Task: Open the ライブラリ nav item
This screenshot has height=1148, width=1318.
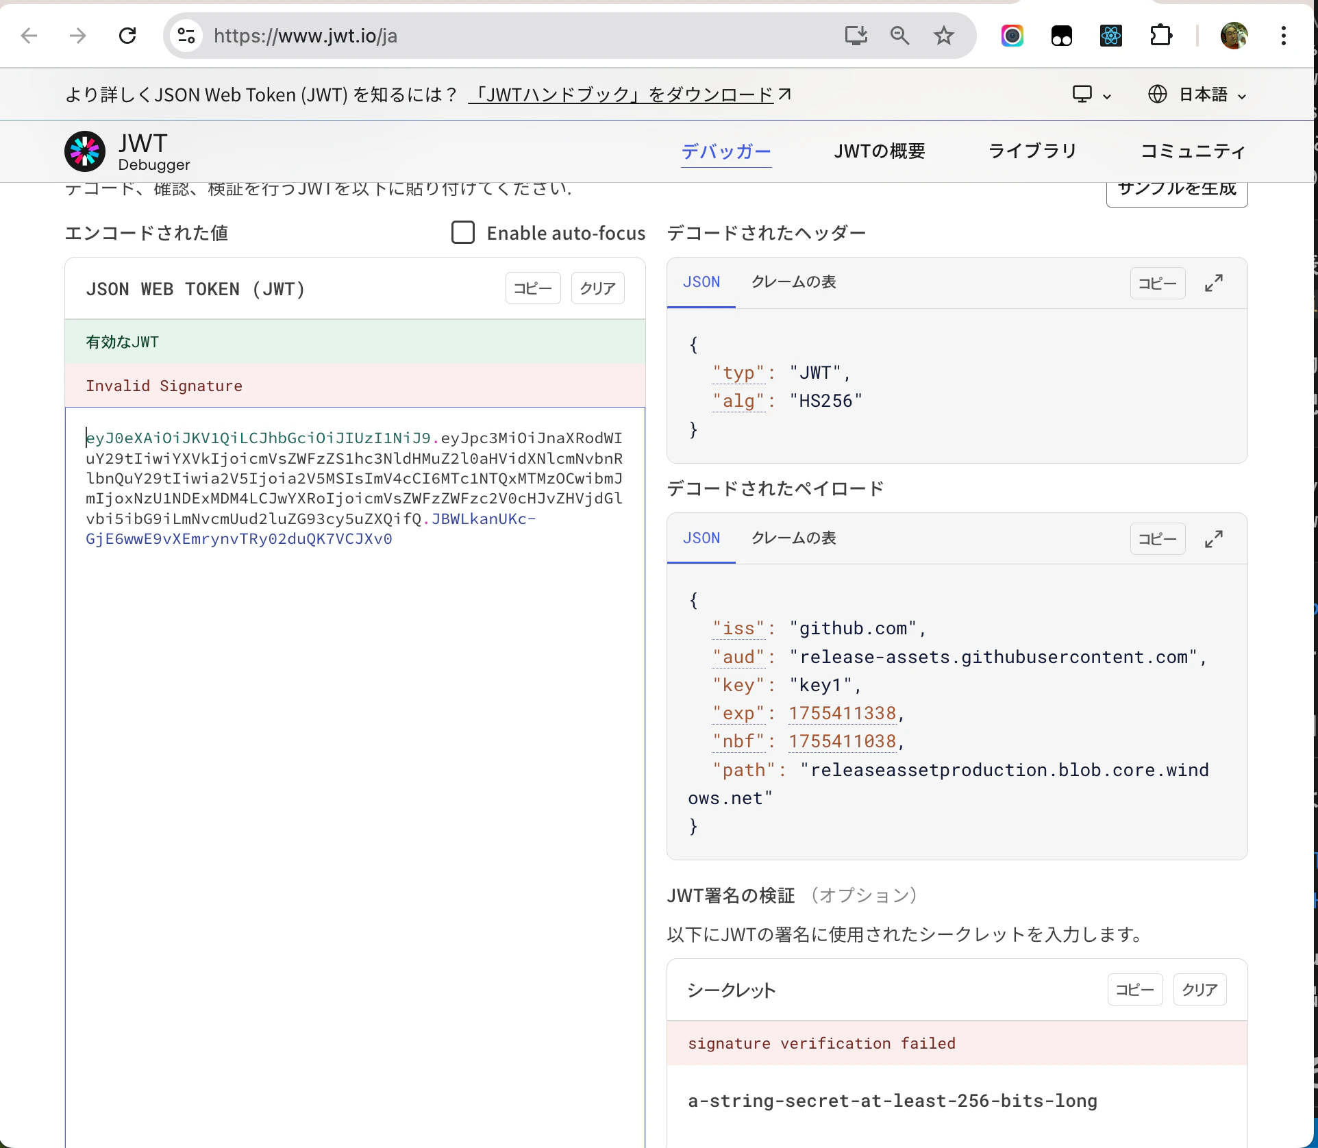Action: pyautogui.click(x=1033, y=151)
